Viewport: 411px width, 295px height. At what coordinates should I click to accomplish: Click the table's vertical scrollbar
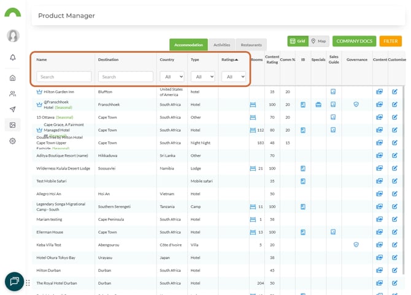click(403, 181)
